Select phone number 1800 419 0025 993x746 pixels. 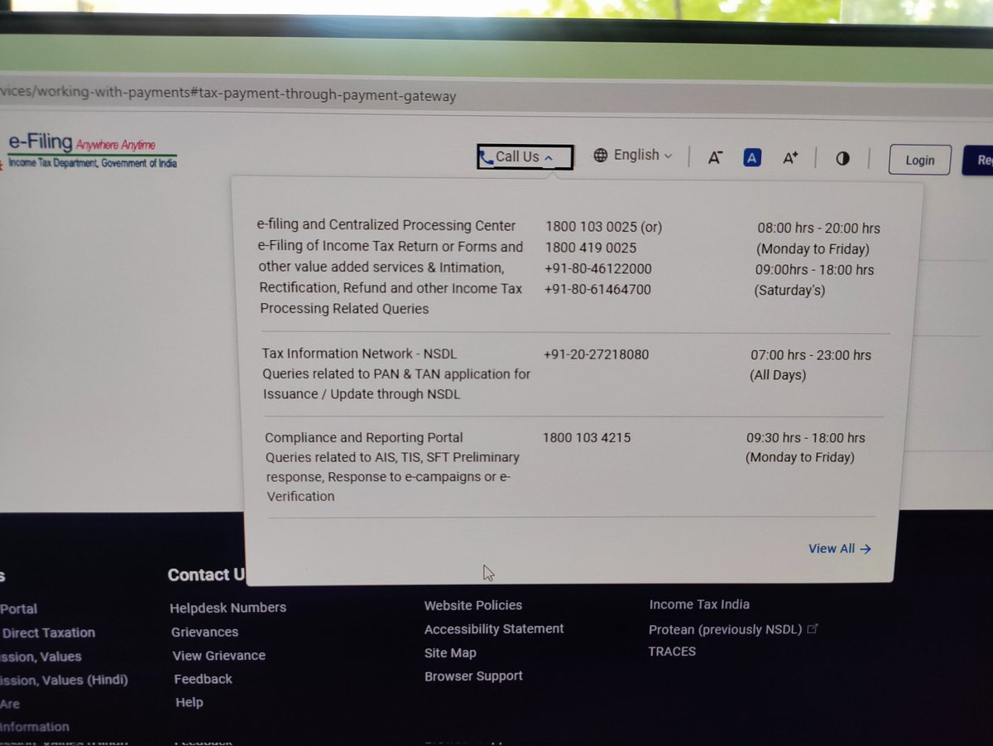[590, 247]
